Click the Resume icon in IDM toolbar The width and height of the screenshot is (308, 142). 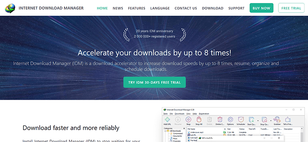point(178,119)
